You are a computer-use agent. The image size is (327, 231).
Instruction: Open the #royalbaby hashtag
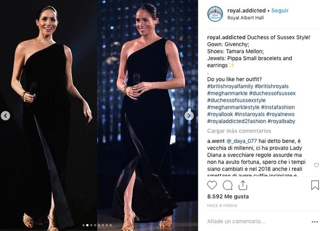click(281, 121)
